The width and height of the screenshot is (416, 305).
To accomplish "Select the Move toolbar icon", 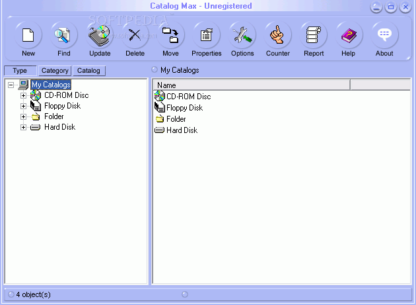I will 170,35.
